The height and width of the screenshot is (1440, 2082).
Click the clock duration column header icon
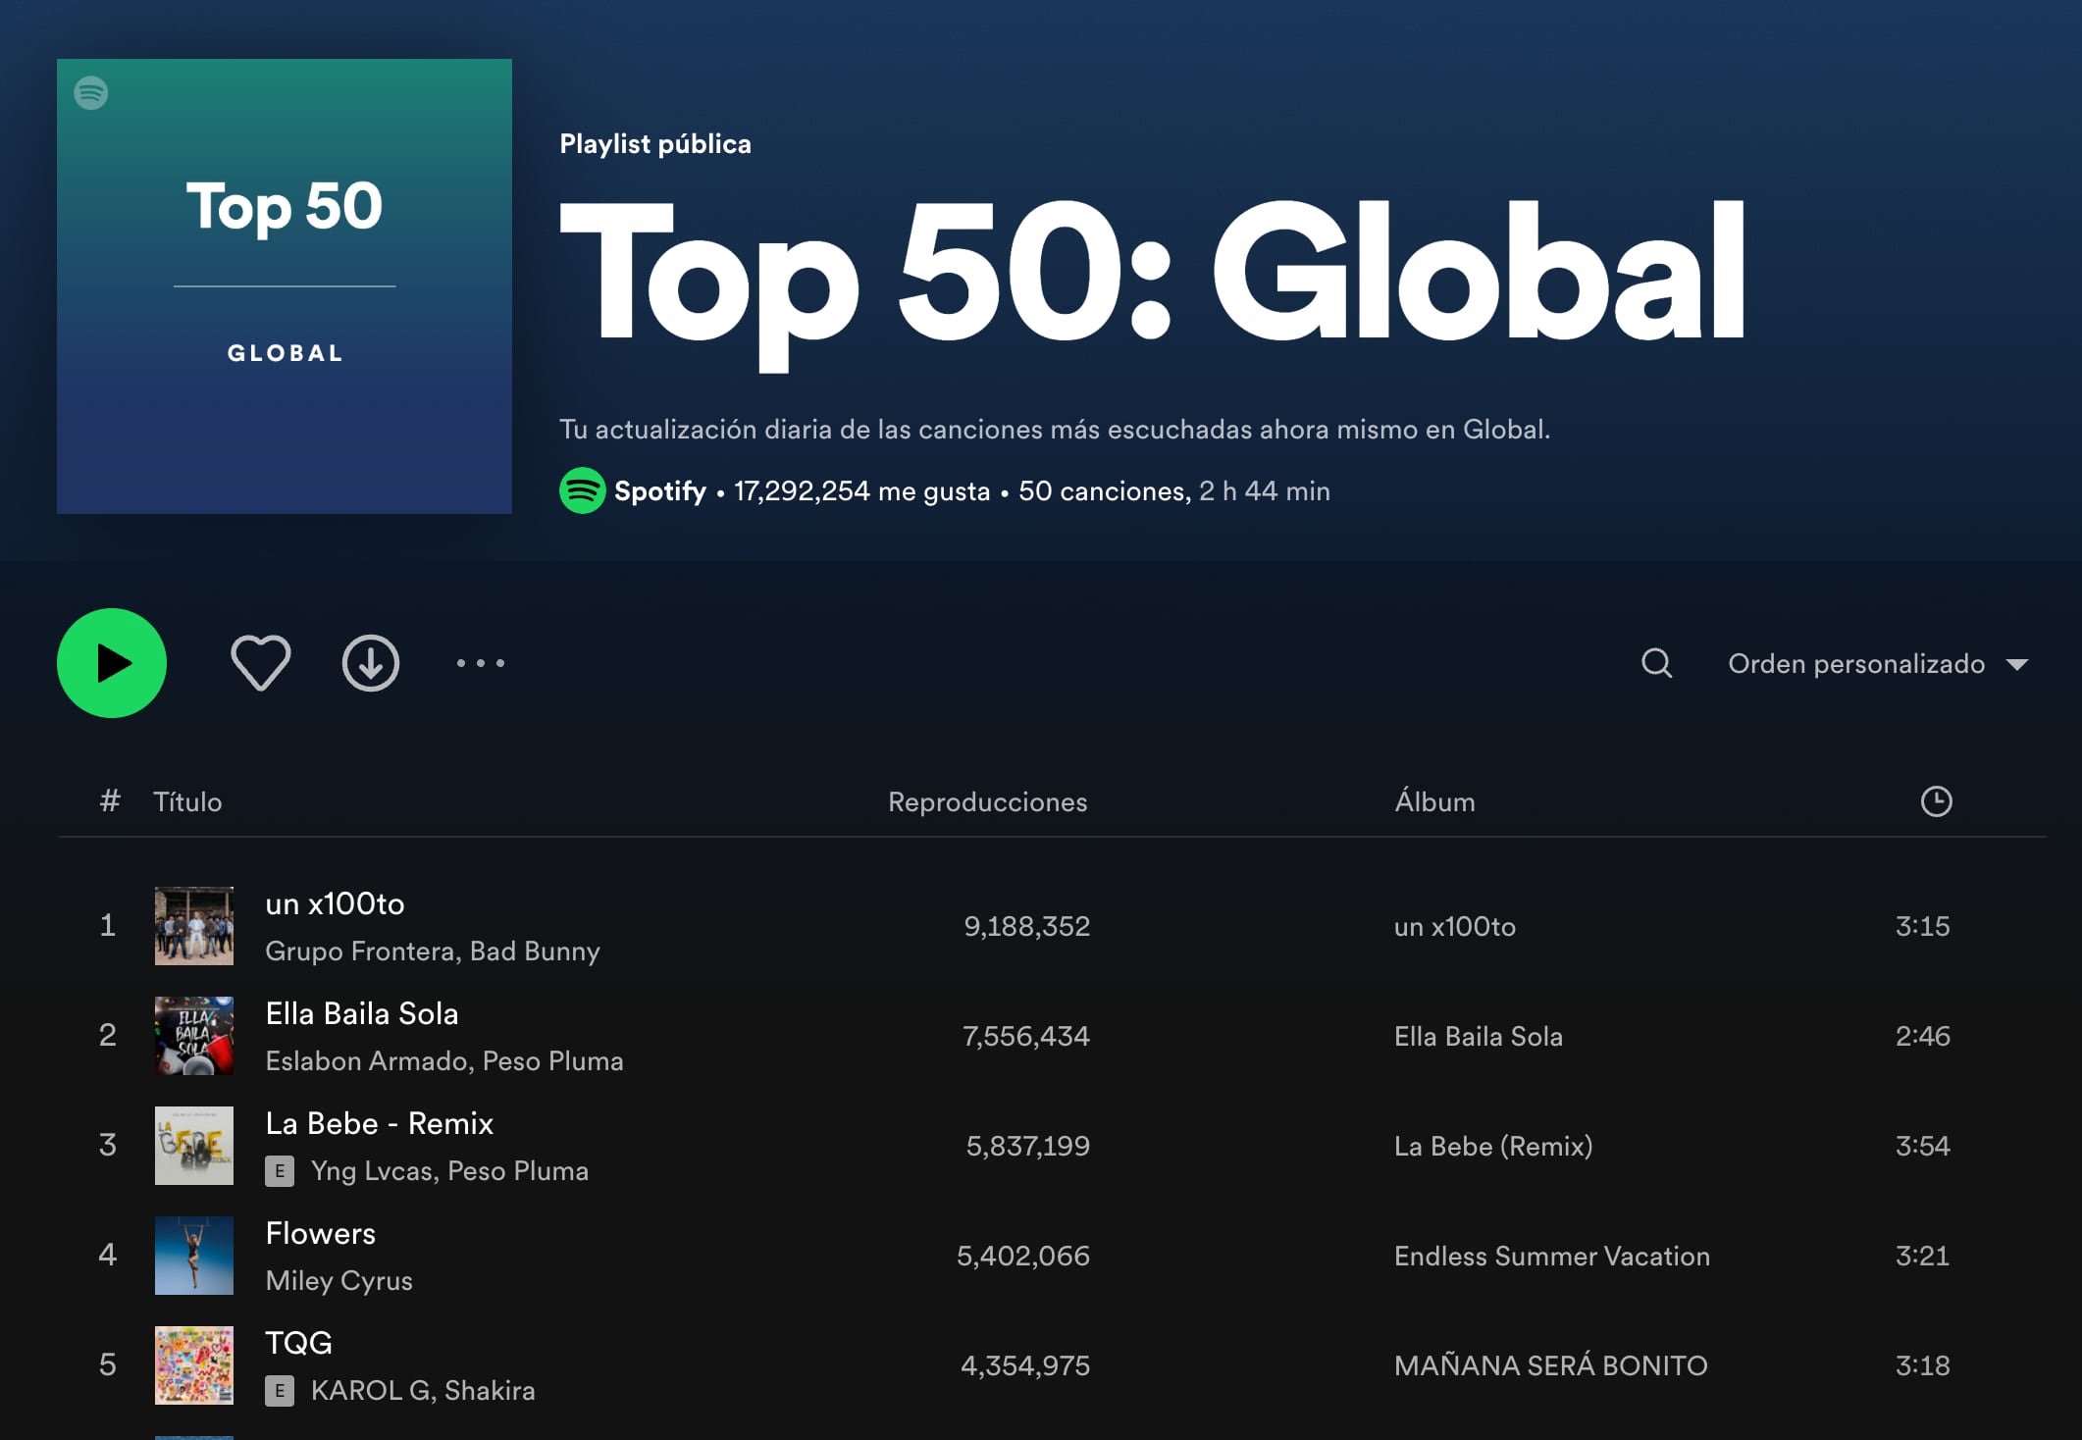tap(1935, 801)
